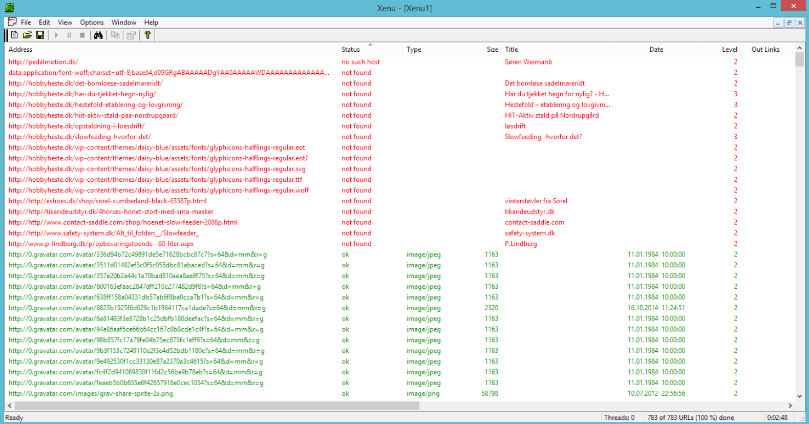This screenshot has width=809, height=424.
Task: Select the det-bomloese-sadelmareridt URL
Action: pos(86,83)
